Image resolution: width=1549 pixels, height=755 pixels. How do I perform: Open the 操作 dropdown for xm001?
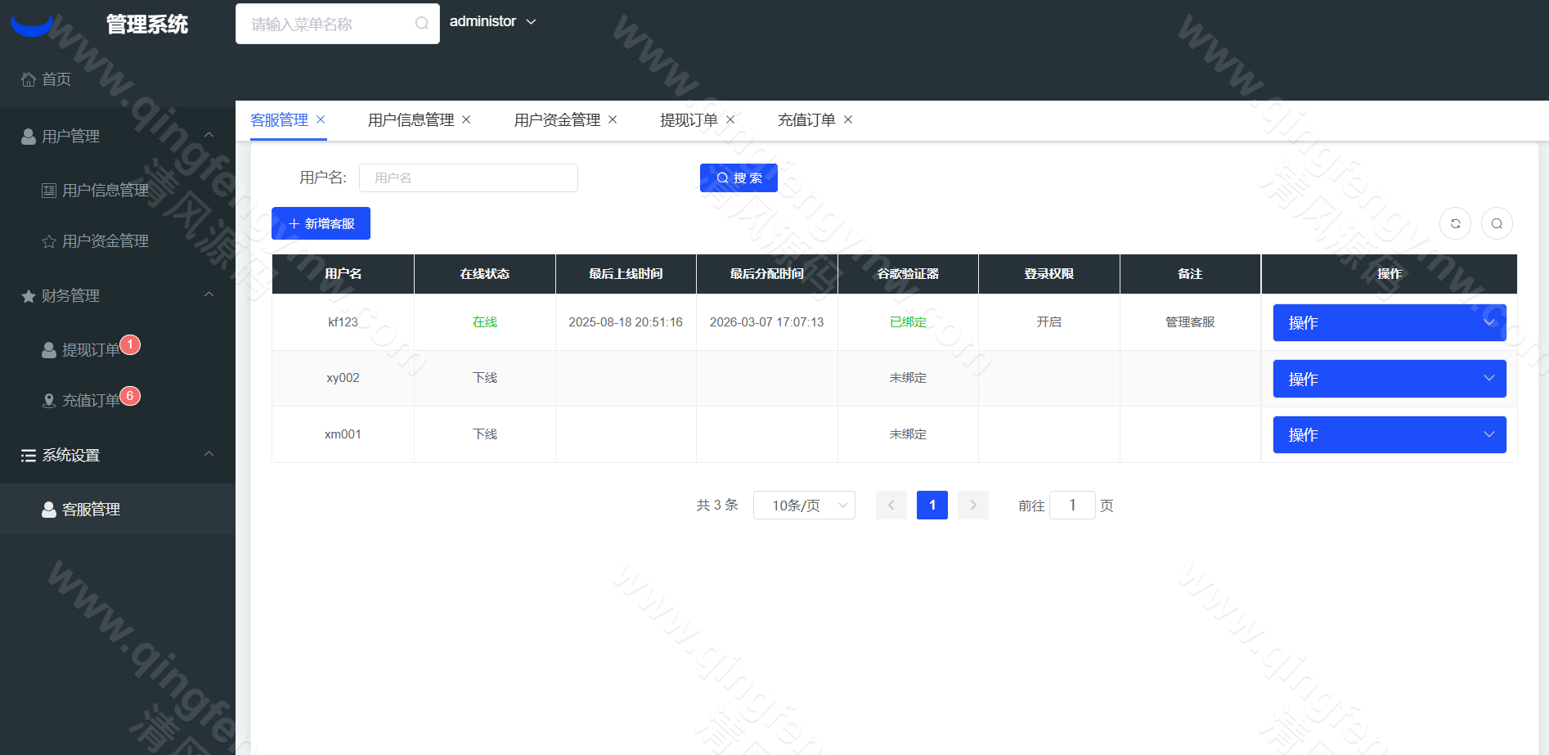pyautogui.click(x=1390, y=434)
